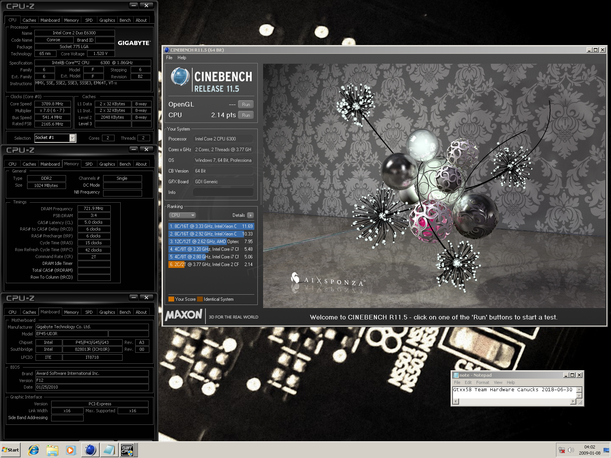Click Notepad horizontal scrollbar left arrow
The height and width of the screenshot is (458, 611).
pyautogui.click(x=455, y=402)
